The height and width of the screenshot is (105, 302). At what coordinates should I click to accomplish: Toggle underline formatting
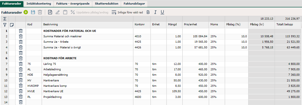pos(162,12)
